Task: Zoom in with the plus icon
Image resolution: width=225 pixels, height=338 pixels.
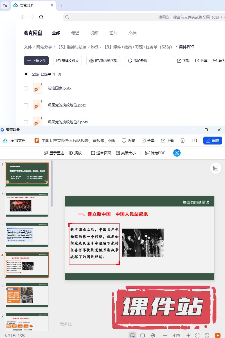Action: [188, 335]
